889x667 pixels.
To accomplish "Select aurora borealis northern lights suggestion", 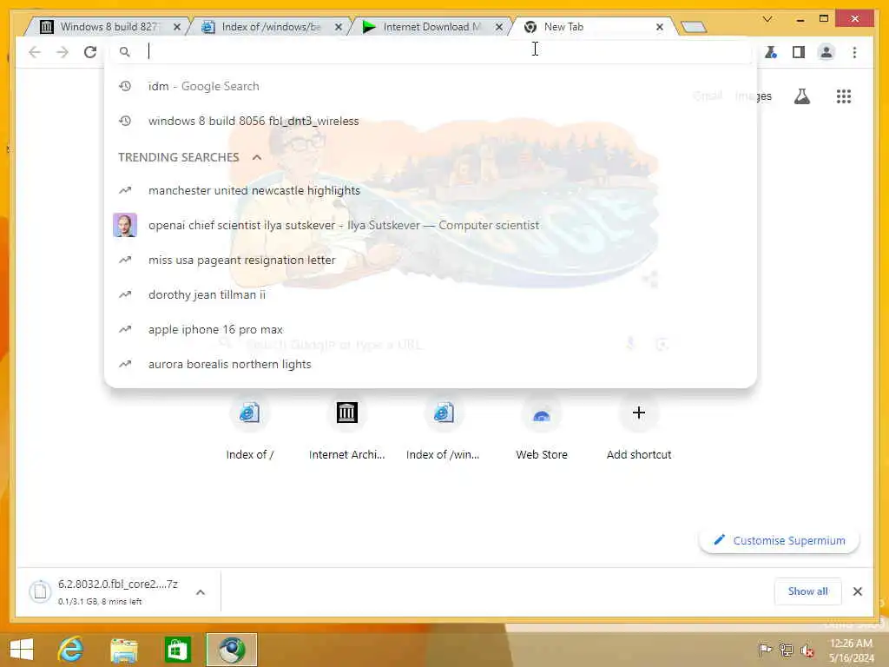I will [431, 364].
